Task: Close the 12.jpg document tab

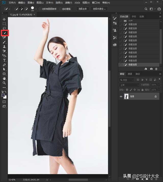Action: coord(34,15)
